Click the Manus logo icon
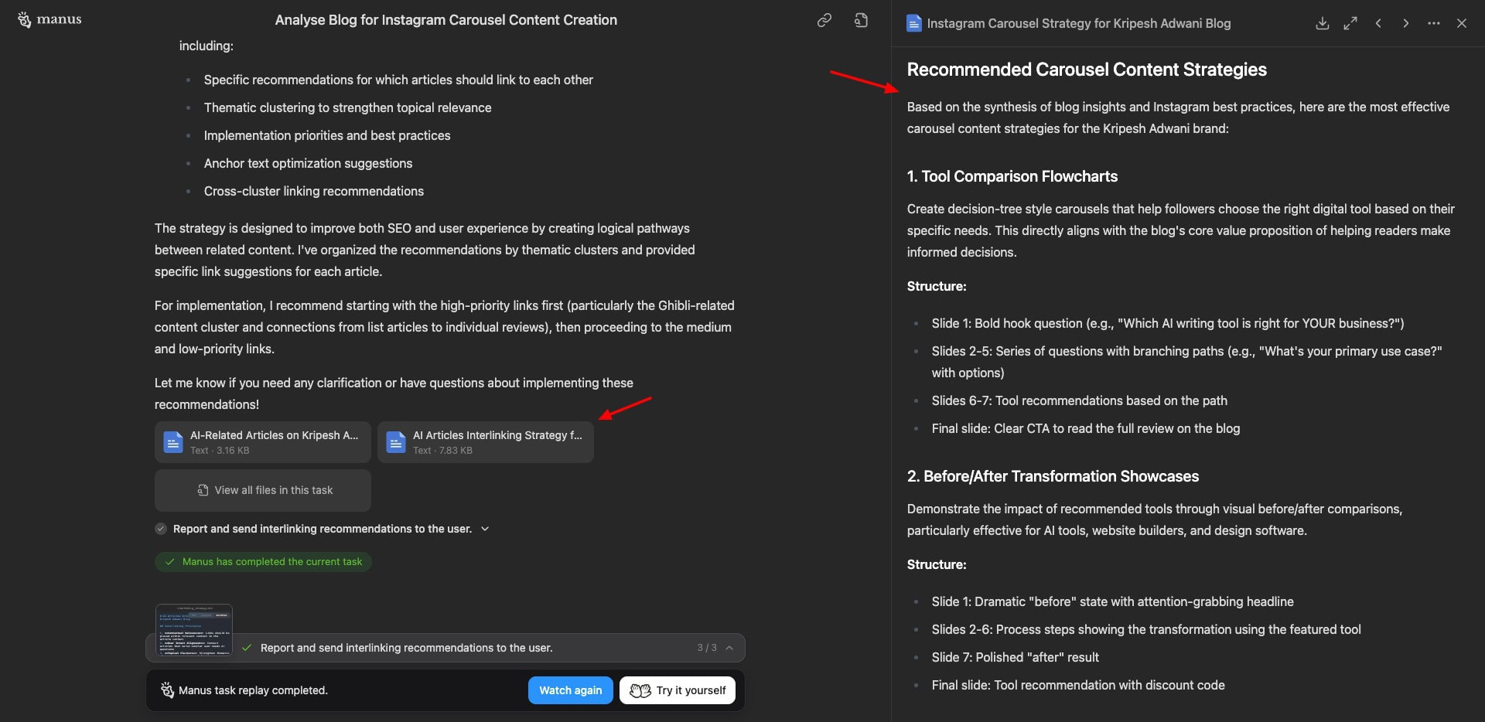 coord(25,20)
